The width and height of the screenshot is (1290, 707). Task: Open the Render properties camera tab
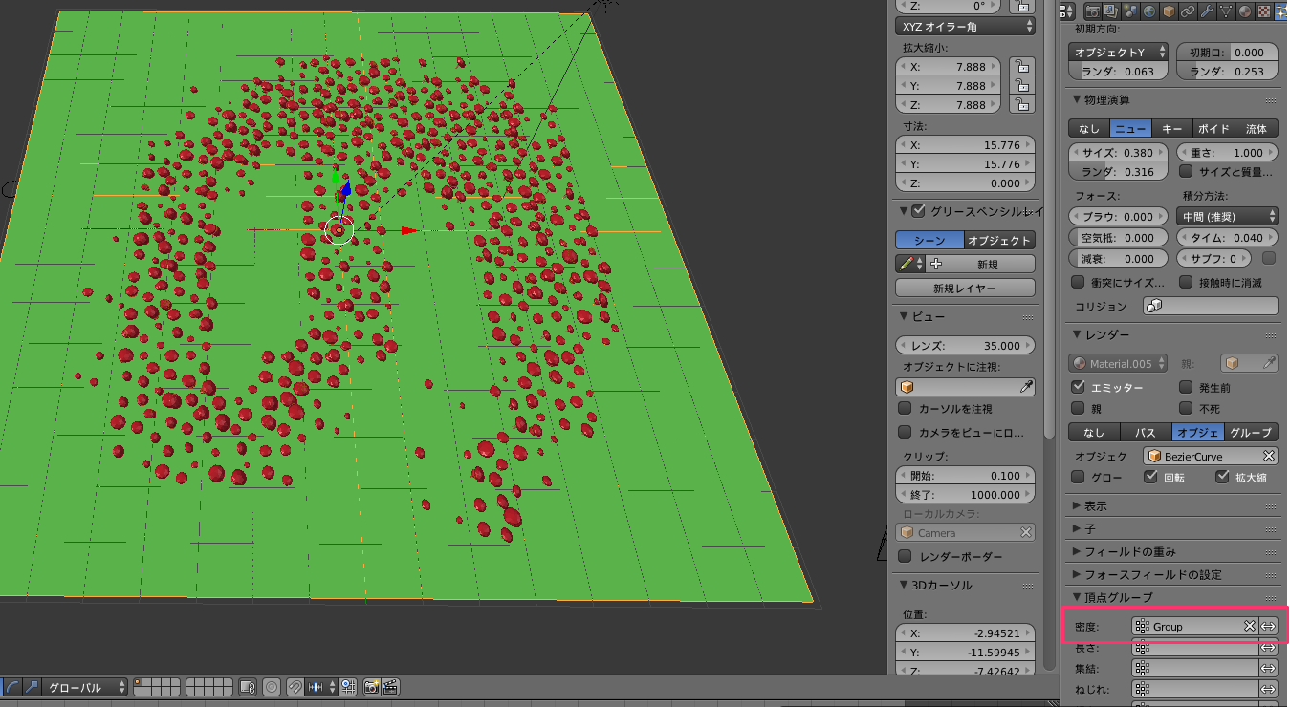click(x=1092, y=11)
